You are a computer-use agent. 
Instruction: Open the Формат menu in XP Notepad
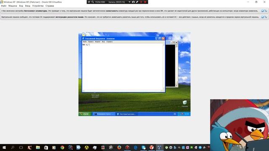(x=98, y=42)
